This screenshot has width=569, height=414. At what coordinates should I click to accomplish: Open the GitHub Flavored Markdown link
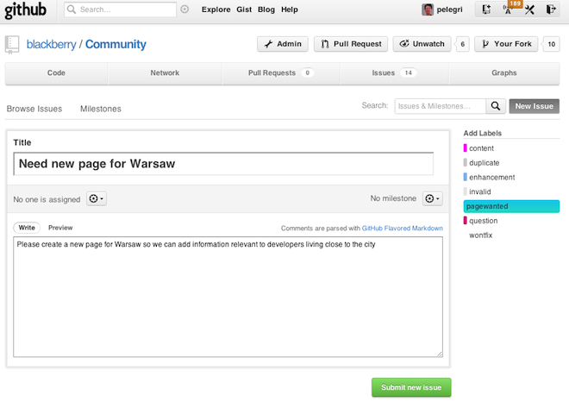[x=402, y=228]
